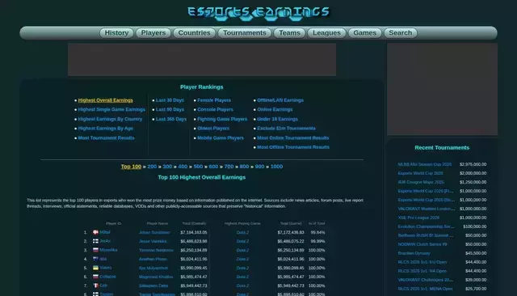Viewport: 517px width, 296px height.
Task: Open the Leagues menu tab
Action: 326,33
